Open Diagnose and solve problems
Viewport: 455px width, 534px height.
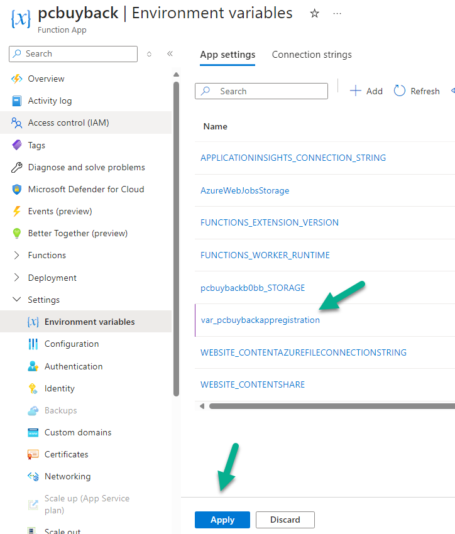[86, 167]
